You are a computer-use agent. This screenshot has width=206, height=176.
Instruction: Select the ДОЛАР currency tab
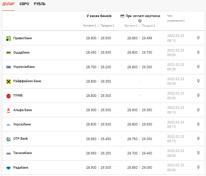(8, 4)
